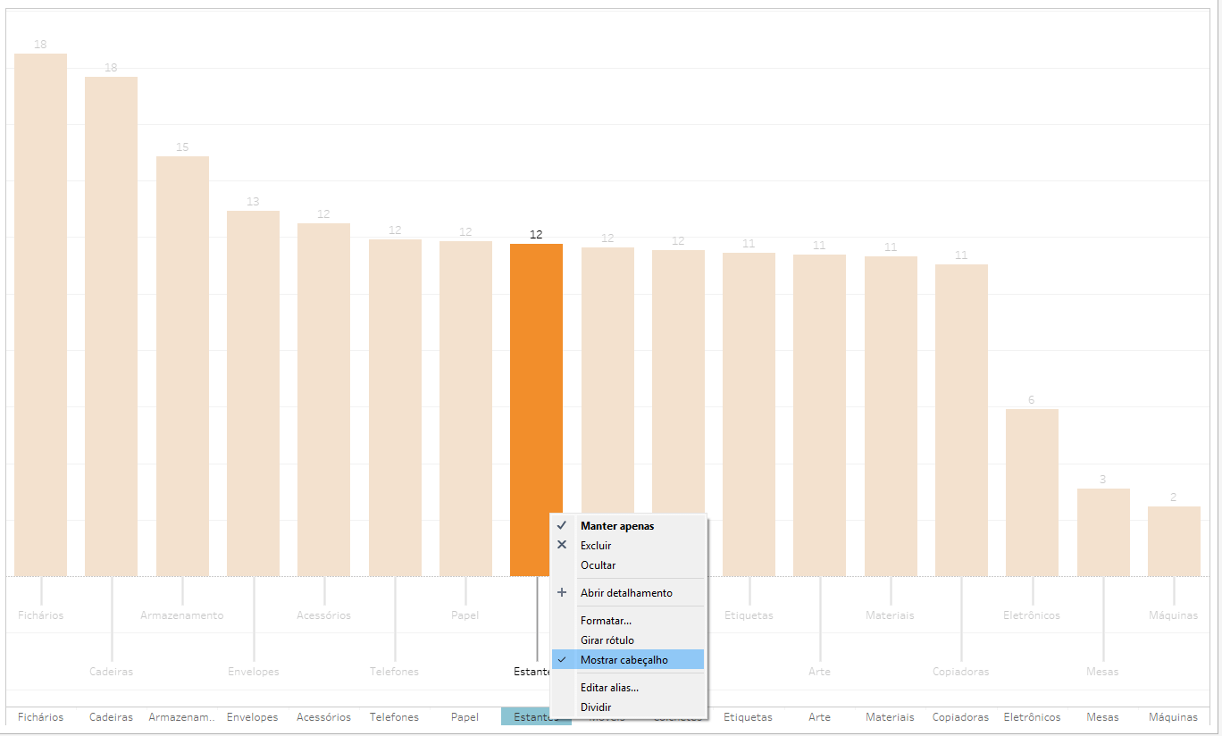Click Copiadoras header in bottom axis row
The width and height of the screenshot is (1222, 736).
tap(961, 717)
